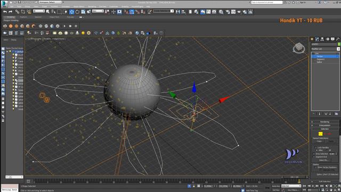341x192 pixels.
Task: Activate the Select and Rotate tool
Action: tap(77, 12)
